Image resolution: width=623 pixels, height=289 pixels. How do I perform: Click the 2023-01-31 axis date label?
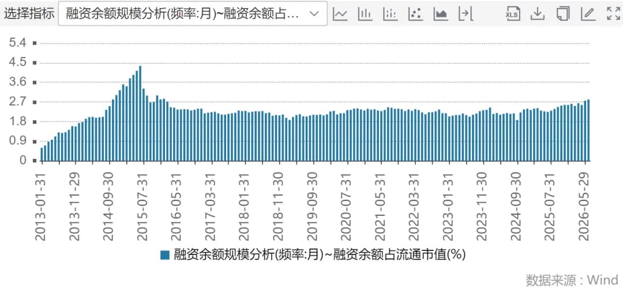tap(449, 207)
